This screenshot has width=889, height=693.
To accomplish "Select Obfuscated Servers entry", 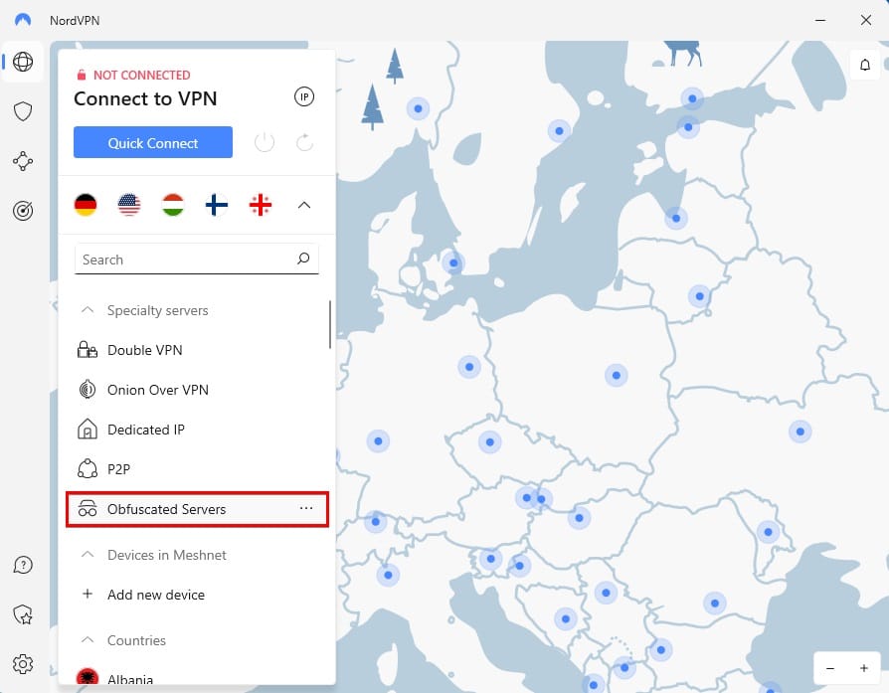I will pyautogui.click(x=197, y=509).
